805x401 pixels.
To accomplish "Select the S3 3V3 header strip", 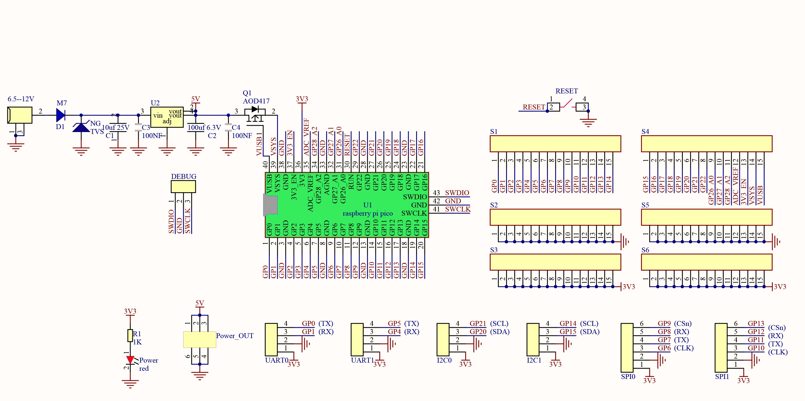I will [555, 262].
